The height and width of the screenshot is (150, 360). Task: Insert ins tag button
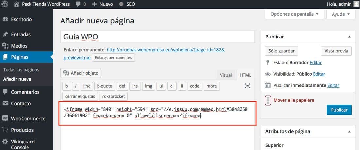pyautogui.click(x=135, y=86)
